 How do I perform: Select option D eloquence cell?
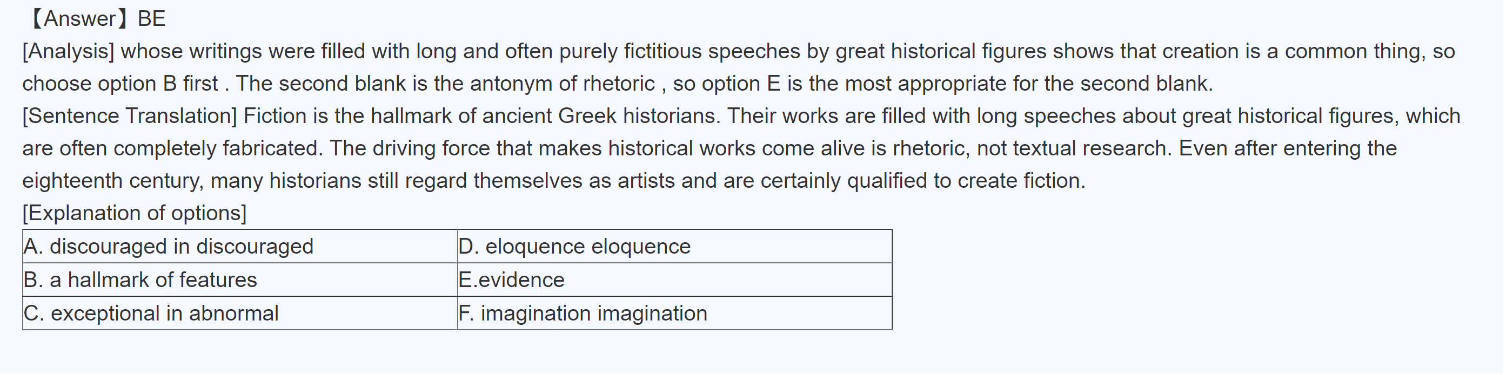[574, 247]
